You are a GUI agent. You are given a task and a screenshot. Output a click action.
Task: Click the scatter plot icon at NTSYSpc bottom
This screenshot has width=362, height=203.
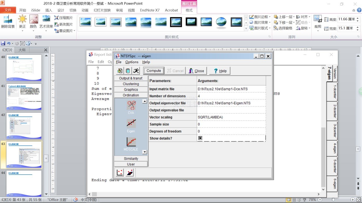[x=120, y=173]
